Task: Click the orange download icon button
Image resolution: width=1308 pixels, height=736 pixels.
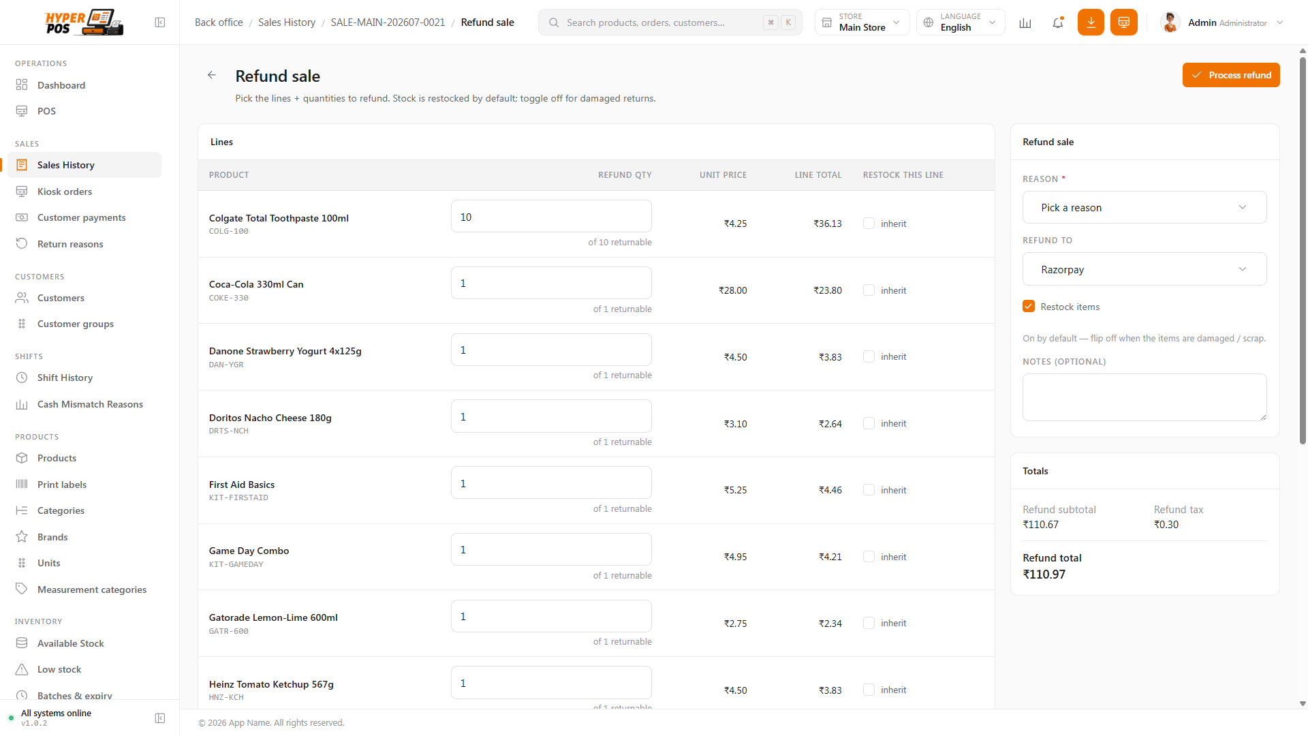Action: 1091,22
